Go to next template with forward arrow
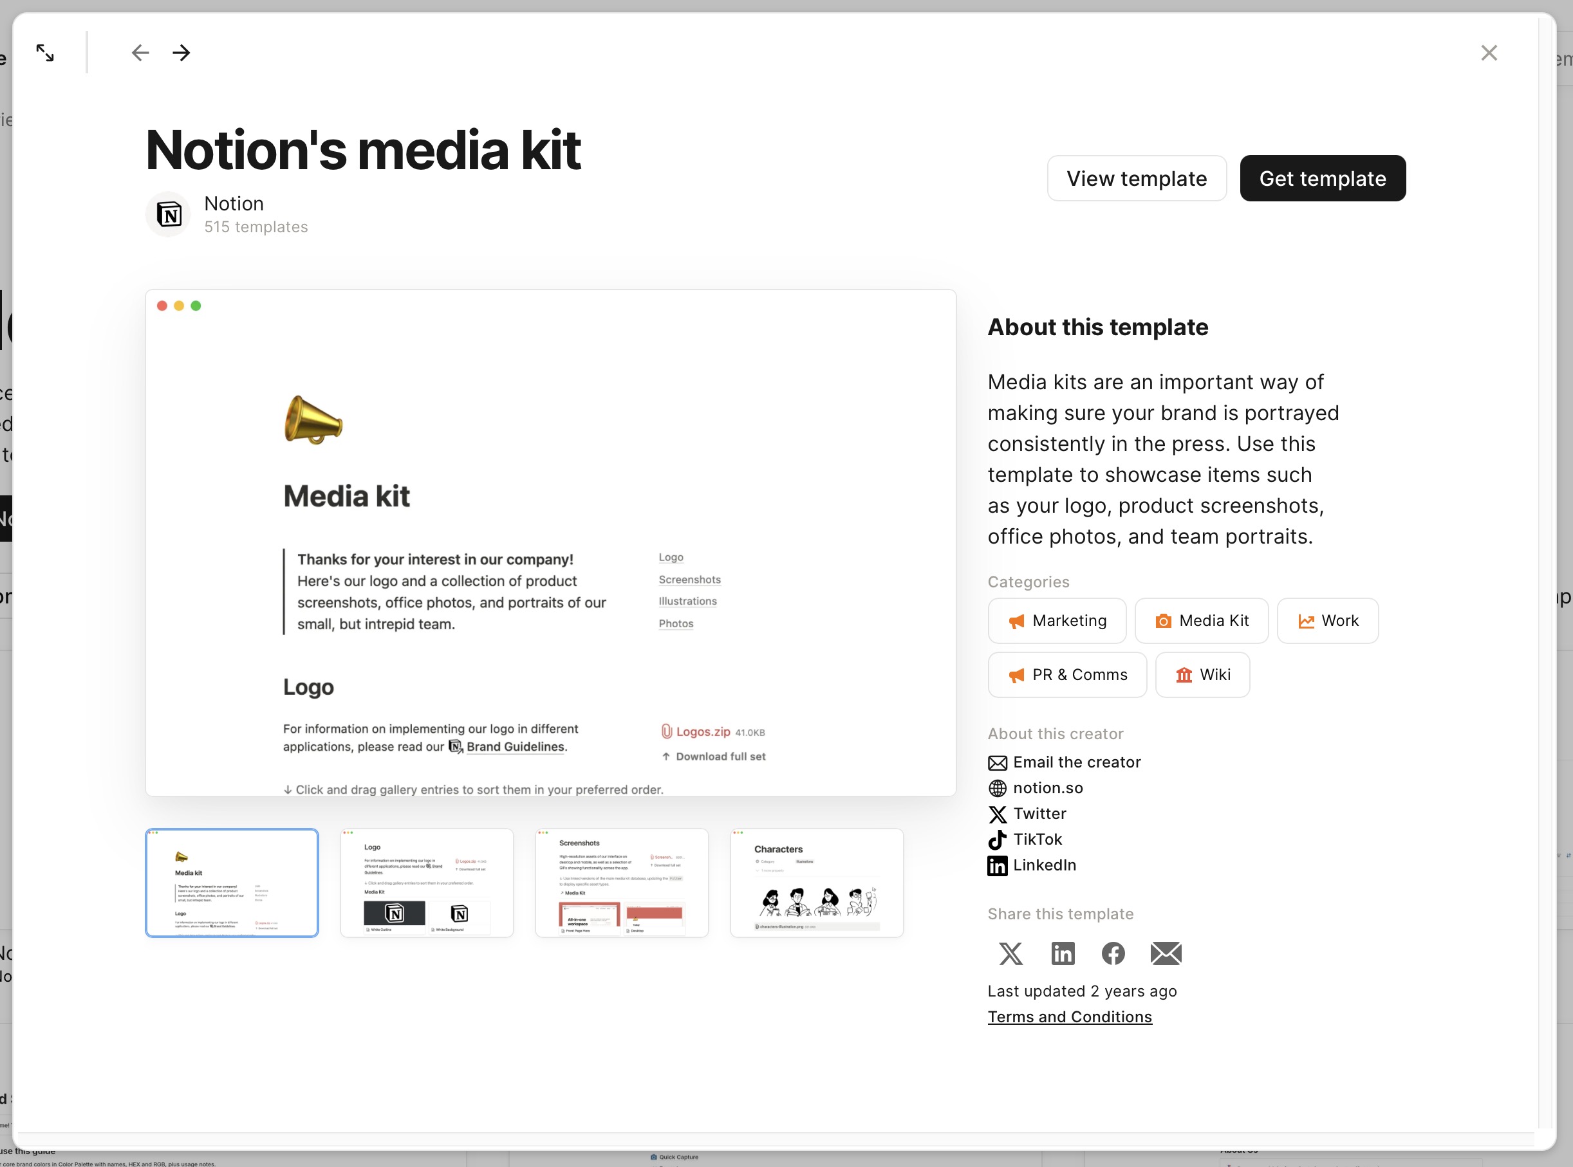This screenshot has width=1573, height=1167. [181, 53]
